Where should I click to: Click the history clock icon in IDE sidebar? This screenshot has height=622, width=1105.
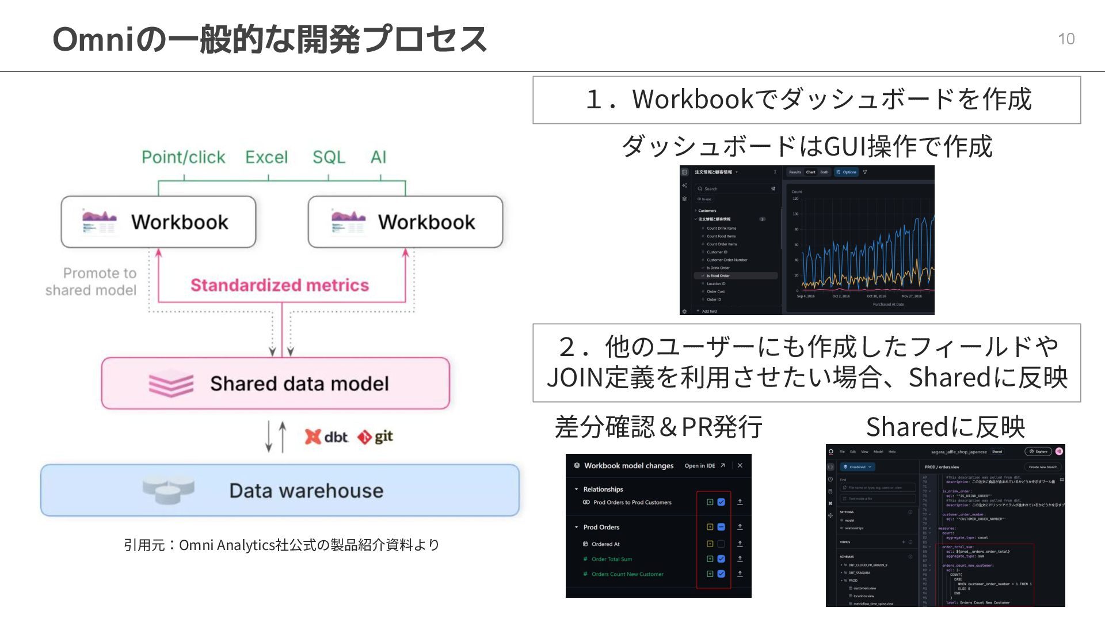[x=830, y=479]
